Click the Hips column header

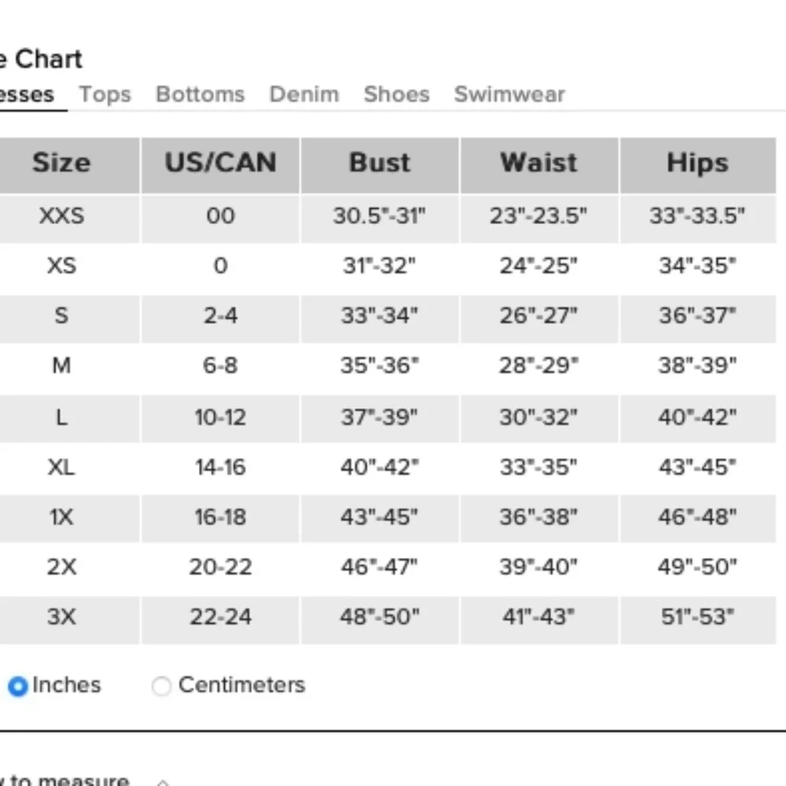(697, 163)
